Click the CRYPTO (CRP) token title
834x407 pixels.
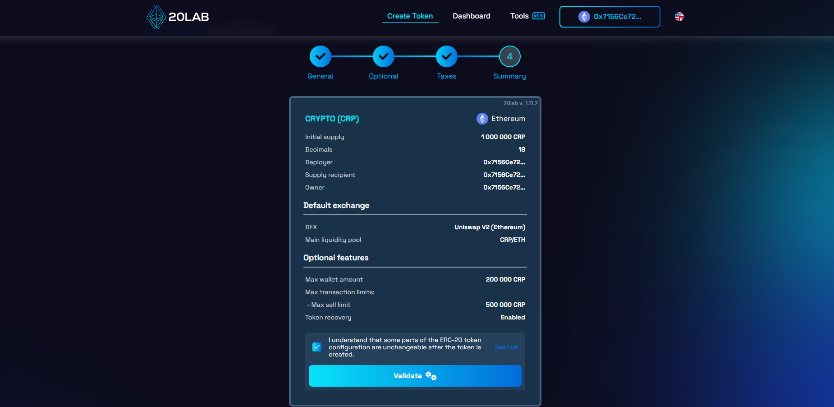(x=332, y=119)
